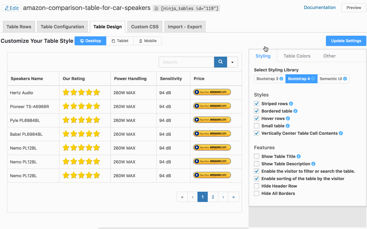
Task: Click the shortcode document icon near the title
Action: click(156, 8)
